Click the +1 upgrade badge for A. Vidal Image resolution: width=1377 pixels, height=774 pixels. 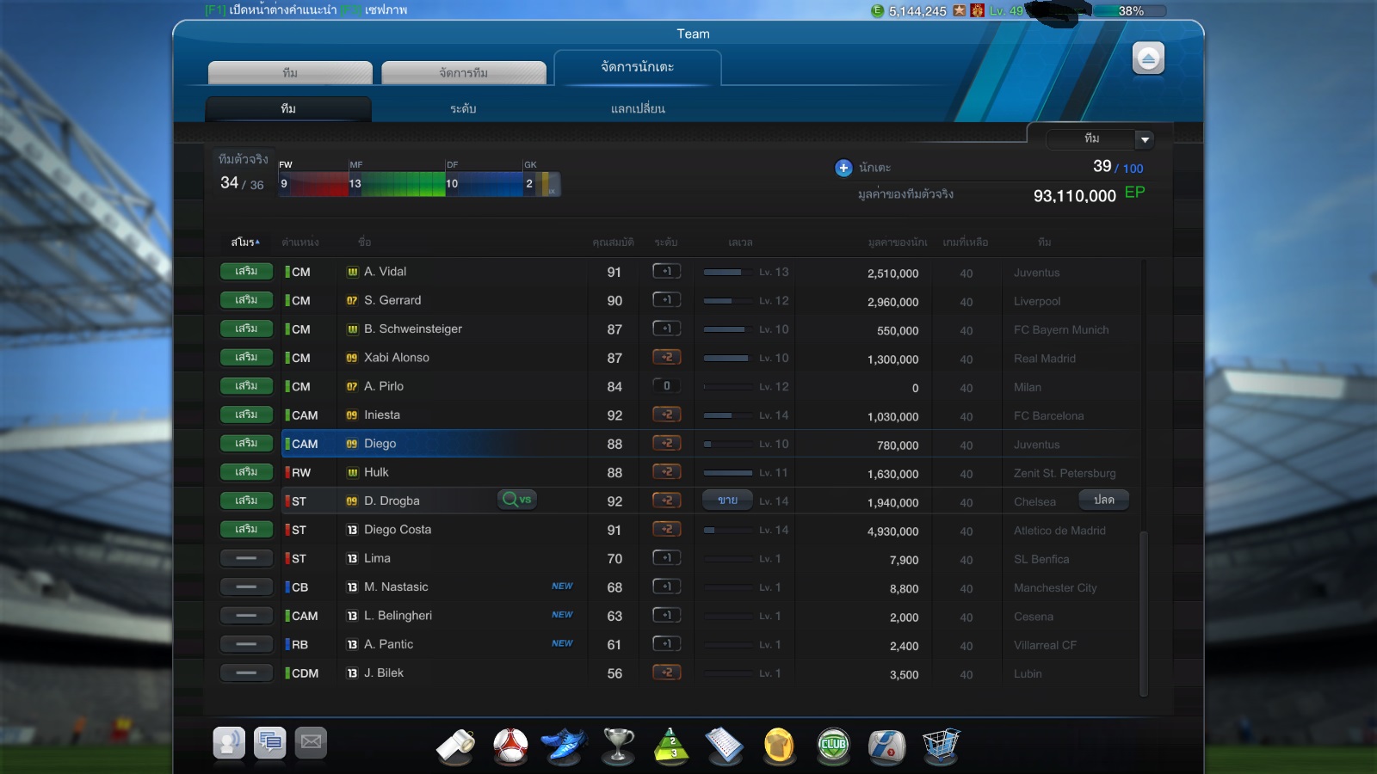(x=667, y=271)
